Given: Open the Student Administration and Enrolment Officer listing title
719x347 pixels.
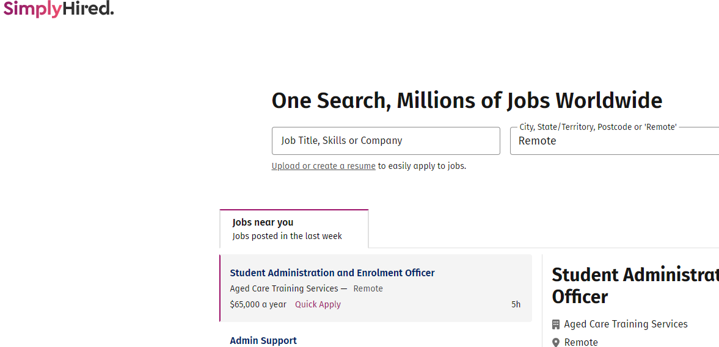Looking at the screenshot, I should 332,273.
